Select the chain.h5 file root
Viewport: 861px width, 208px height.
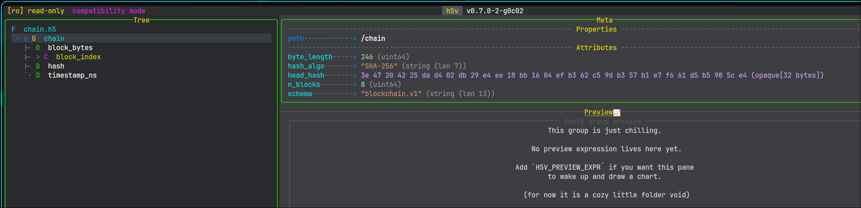click(x=40, y=29)
